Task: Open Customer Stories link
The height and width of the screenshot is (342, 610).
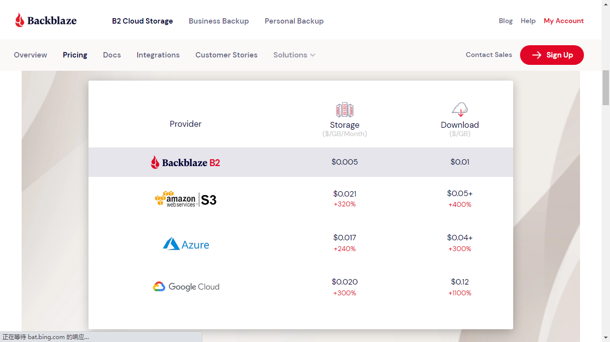Action: click(x=226, y=55)
